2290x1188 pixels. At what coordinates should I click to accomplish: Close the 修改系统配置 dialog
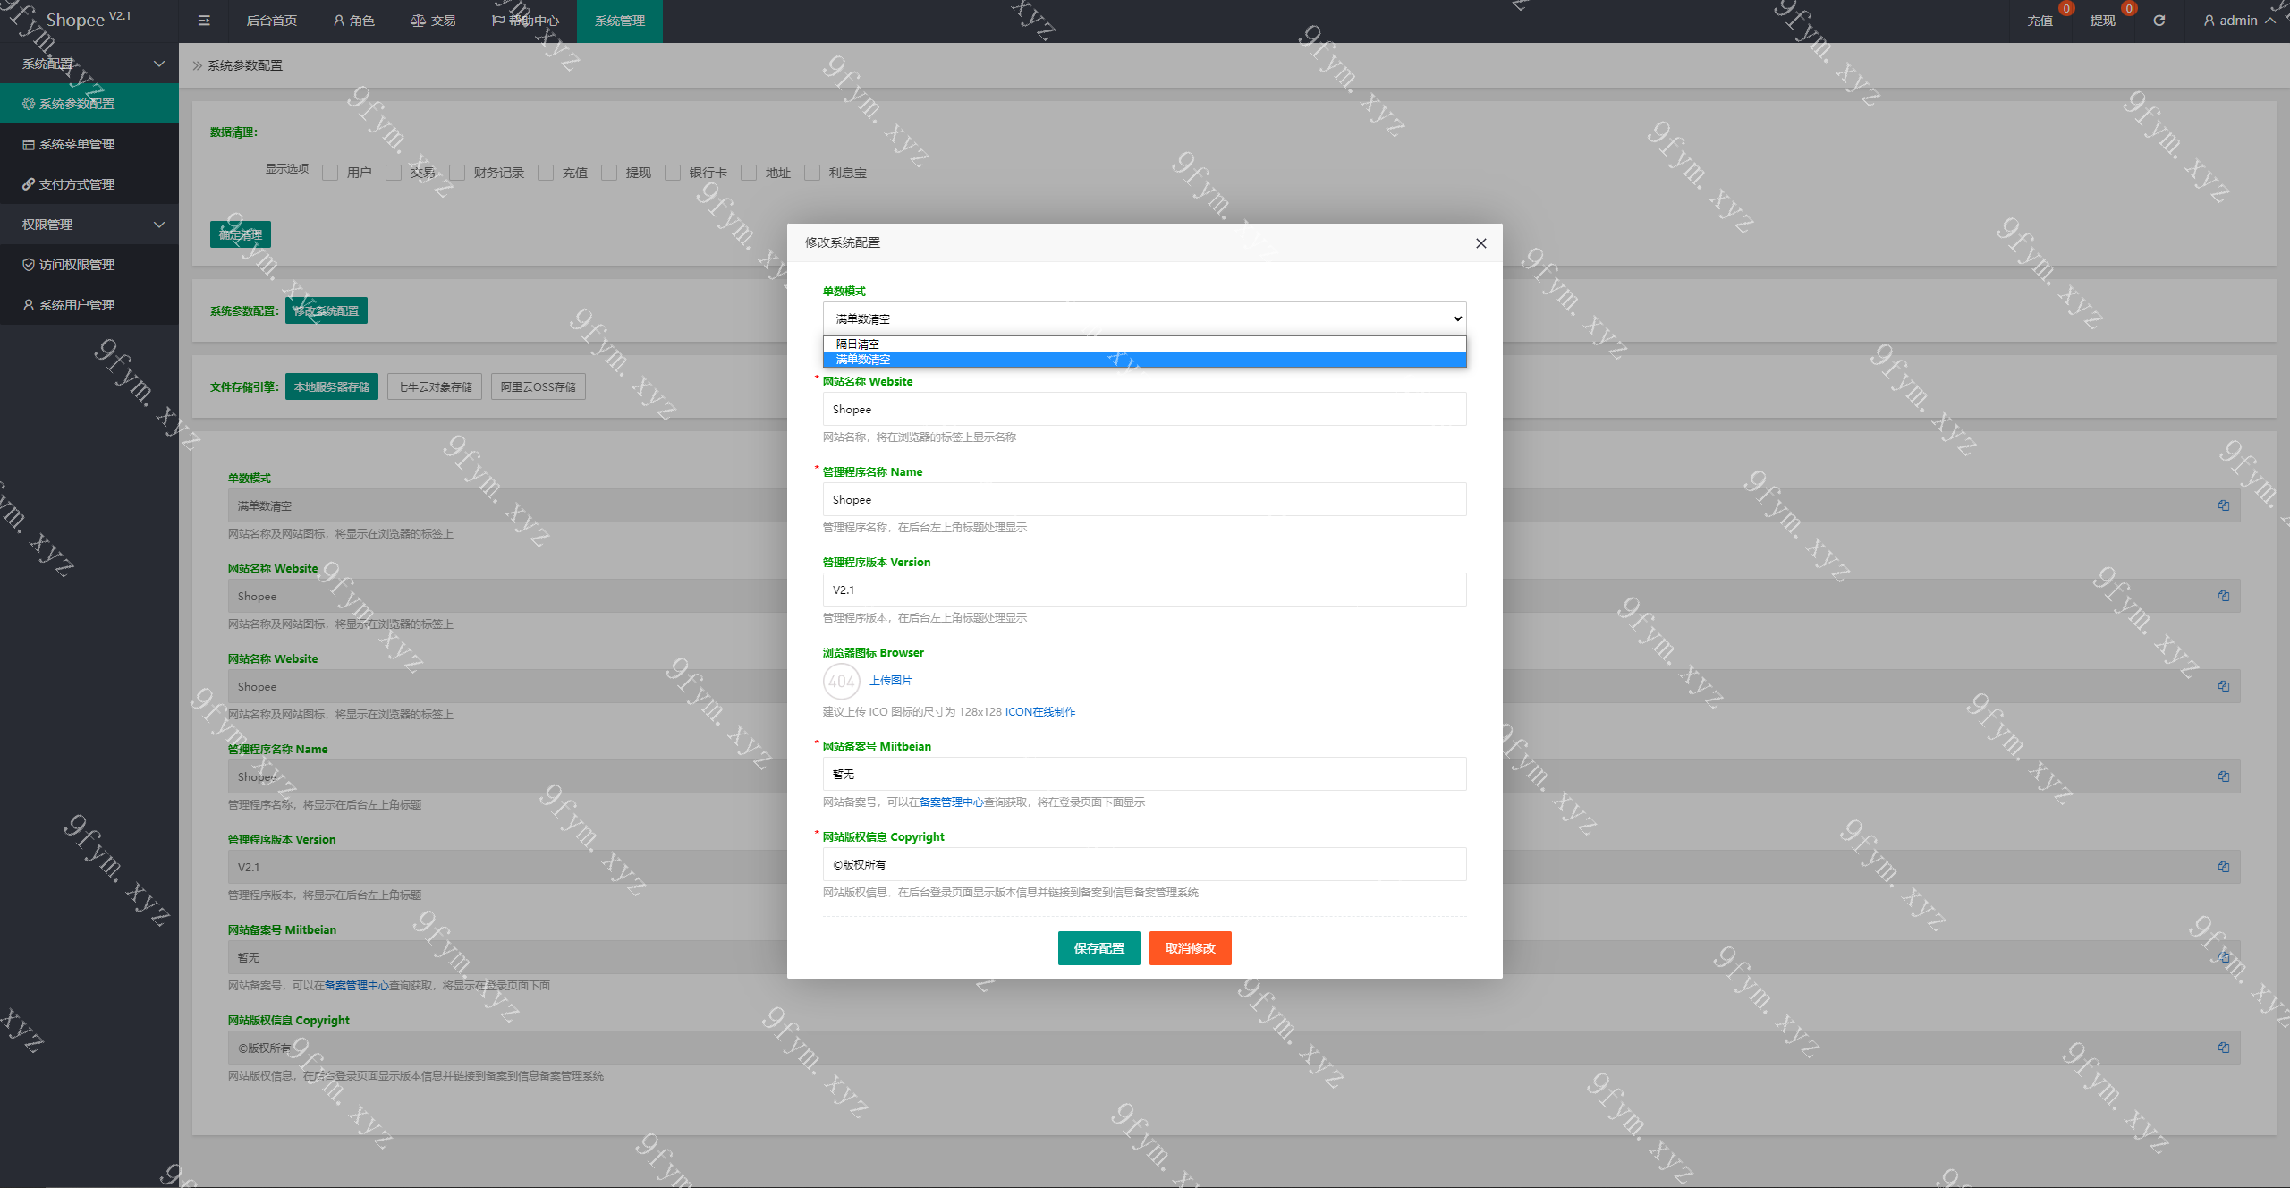click(x=1481, y=243)
